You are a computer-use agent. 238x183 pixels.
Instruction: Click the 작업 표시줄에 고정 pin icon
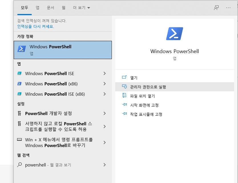point(124,114)
